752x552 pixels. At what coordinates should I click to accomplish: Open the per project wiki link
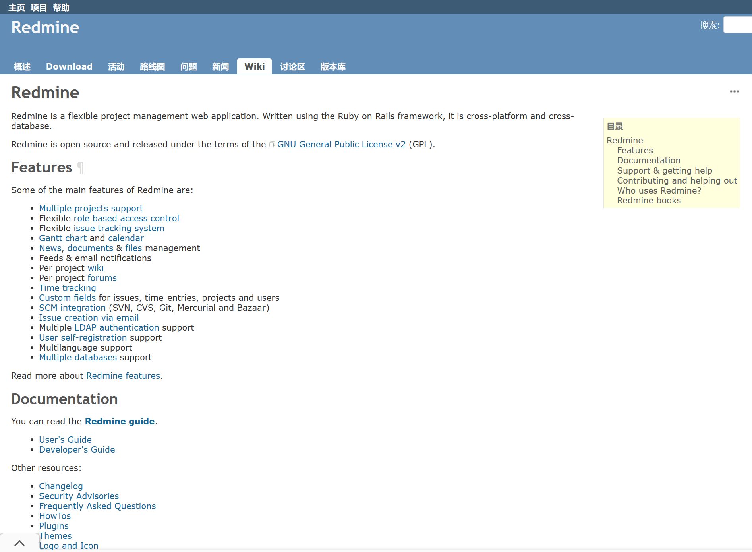point(96,268)
